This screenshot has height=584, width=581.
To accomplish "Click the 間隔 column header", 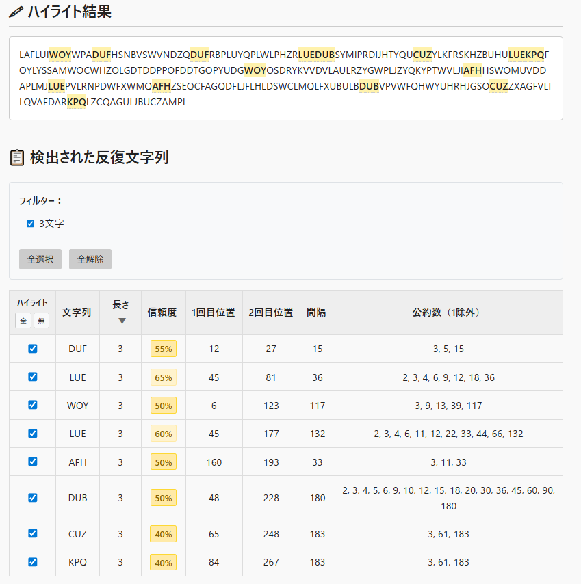I will click(316, 313).
